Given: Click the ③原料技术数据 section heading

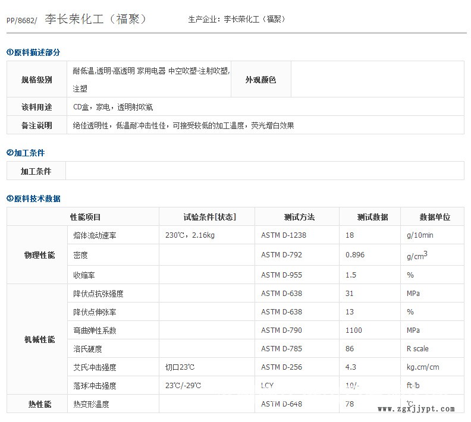Looking at the screenshot, I should coord(33,199).
